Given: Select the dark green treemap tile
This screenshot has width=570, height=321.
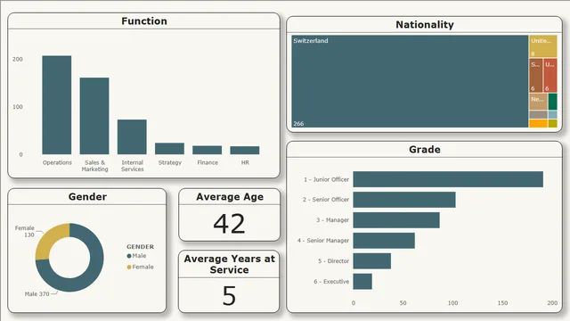Looking at the screenshot, I should pyautogui.click(x=552, y=102).
